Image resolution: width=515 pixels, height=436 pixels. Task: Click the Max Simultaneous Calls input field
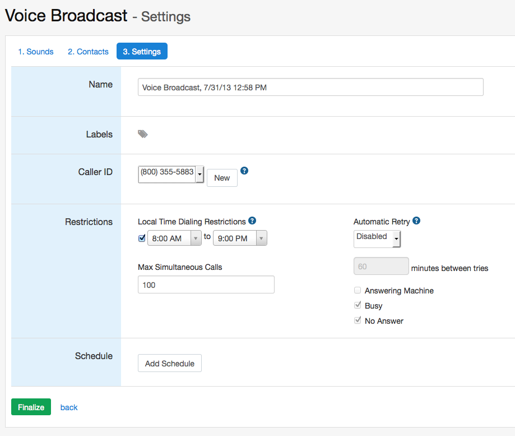pos(206,284)
